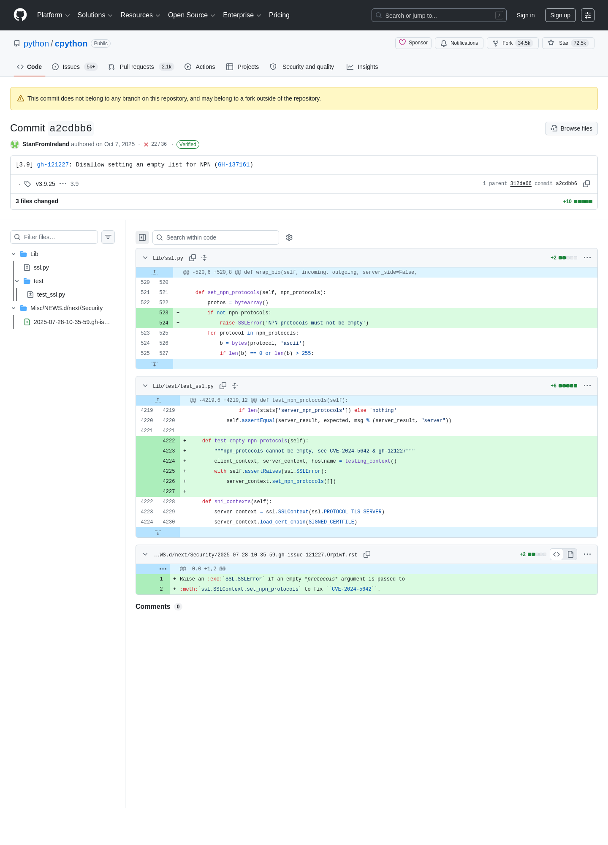
Task: Open the file filter options icon
Action: pyautogui.click(x=108, y=237)
